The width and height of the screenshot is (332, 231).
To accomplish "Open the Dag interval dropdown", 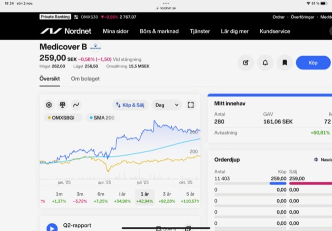I will pos(167,105).
